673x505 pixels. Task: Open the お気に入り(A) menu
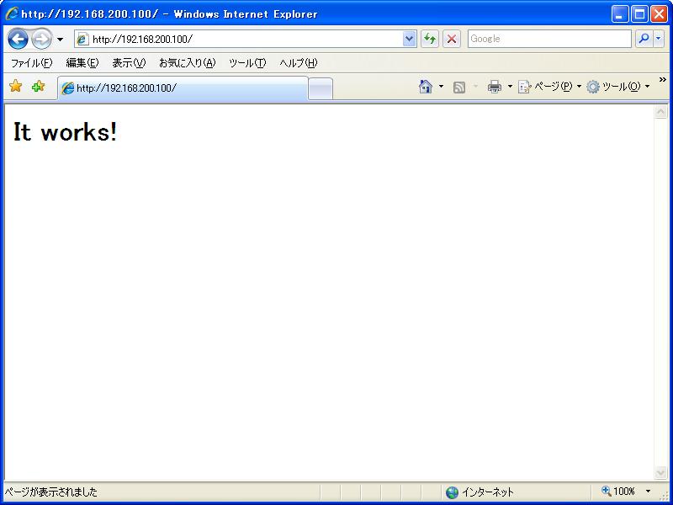(x=187, y=63)
